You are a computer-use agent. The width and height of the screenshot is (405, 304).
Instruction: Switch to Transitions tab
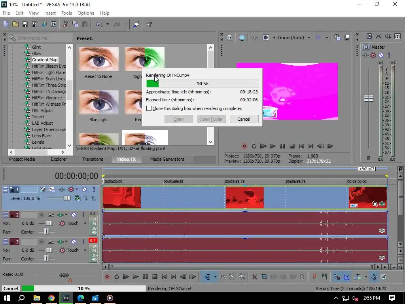pyautogui.click(x=93, y=159)
